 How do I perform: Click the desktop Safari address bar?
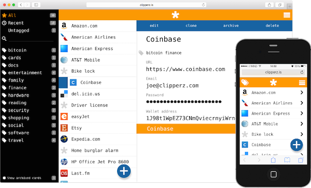click(x=146, y=5)
